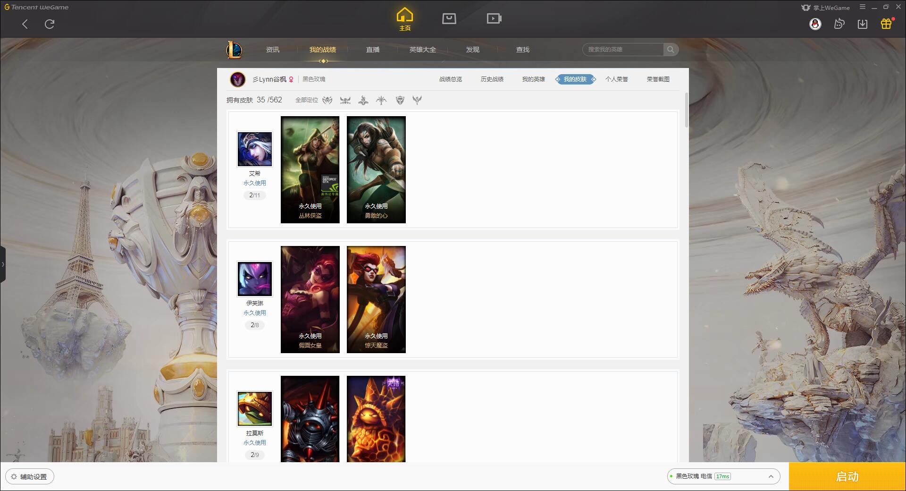Go back with the left arrow icon
The height and width of the screenshot is (491, 906).
[25, 24]
